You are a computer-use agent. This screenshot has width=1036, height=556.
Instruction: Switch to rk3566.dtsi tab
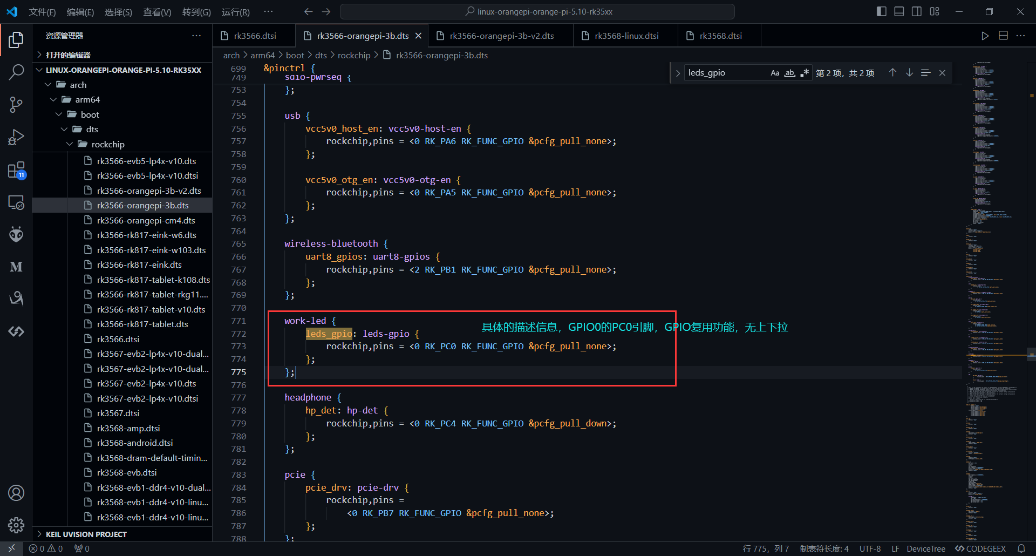tap(254, 36)
